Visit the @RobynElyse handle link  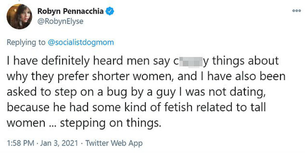click(60, 21)
